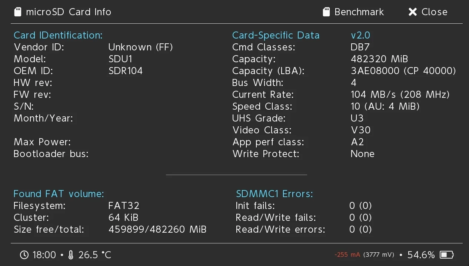Click the 18:00 time display
Screen dimensions: 469x266
click(44, 255)
